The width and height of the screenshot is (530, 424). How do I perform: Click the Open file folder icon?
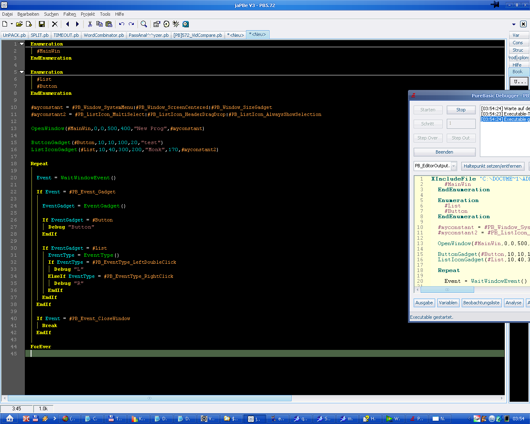pyautogui.click(x=19, y=24)
